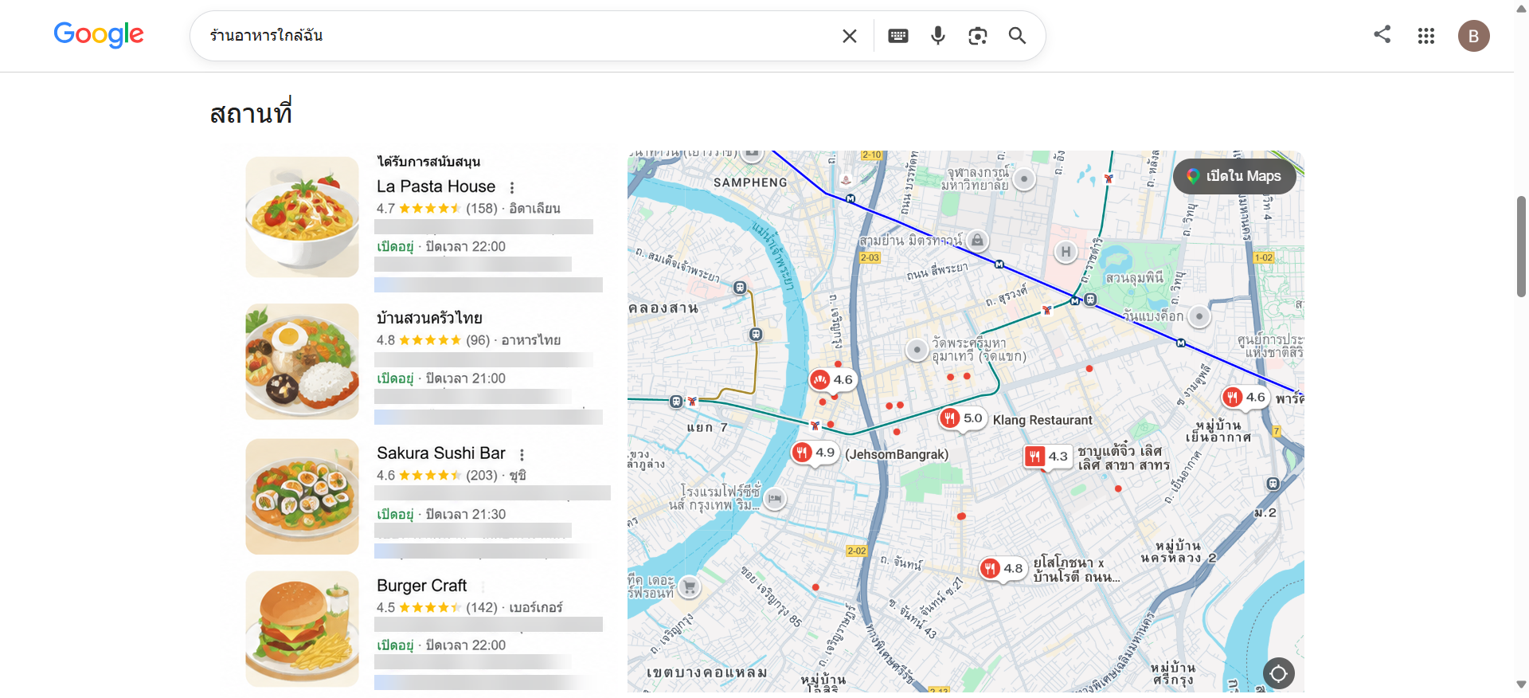Open the on-screen keyboard input tool
This screenshot has width=1529, height=698.
tap(898, 36)
